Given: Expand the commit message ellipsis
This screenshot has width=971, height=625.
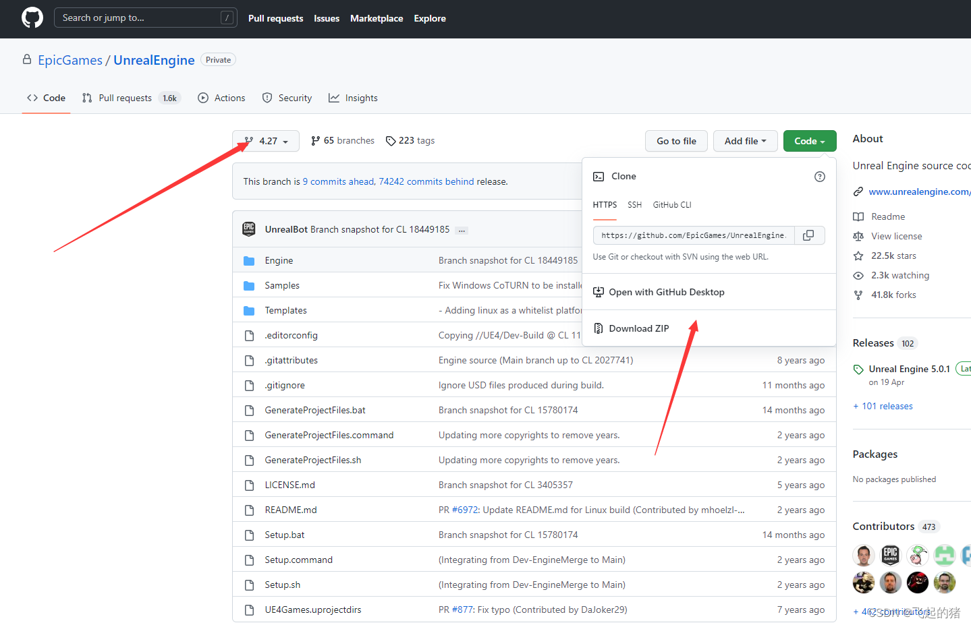Looking at the screenshot, I should [462, 231].
